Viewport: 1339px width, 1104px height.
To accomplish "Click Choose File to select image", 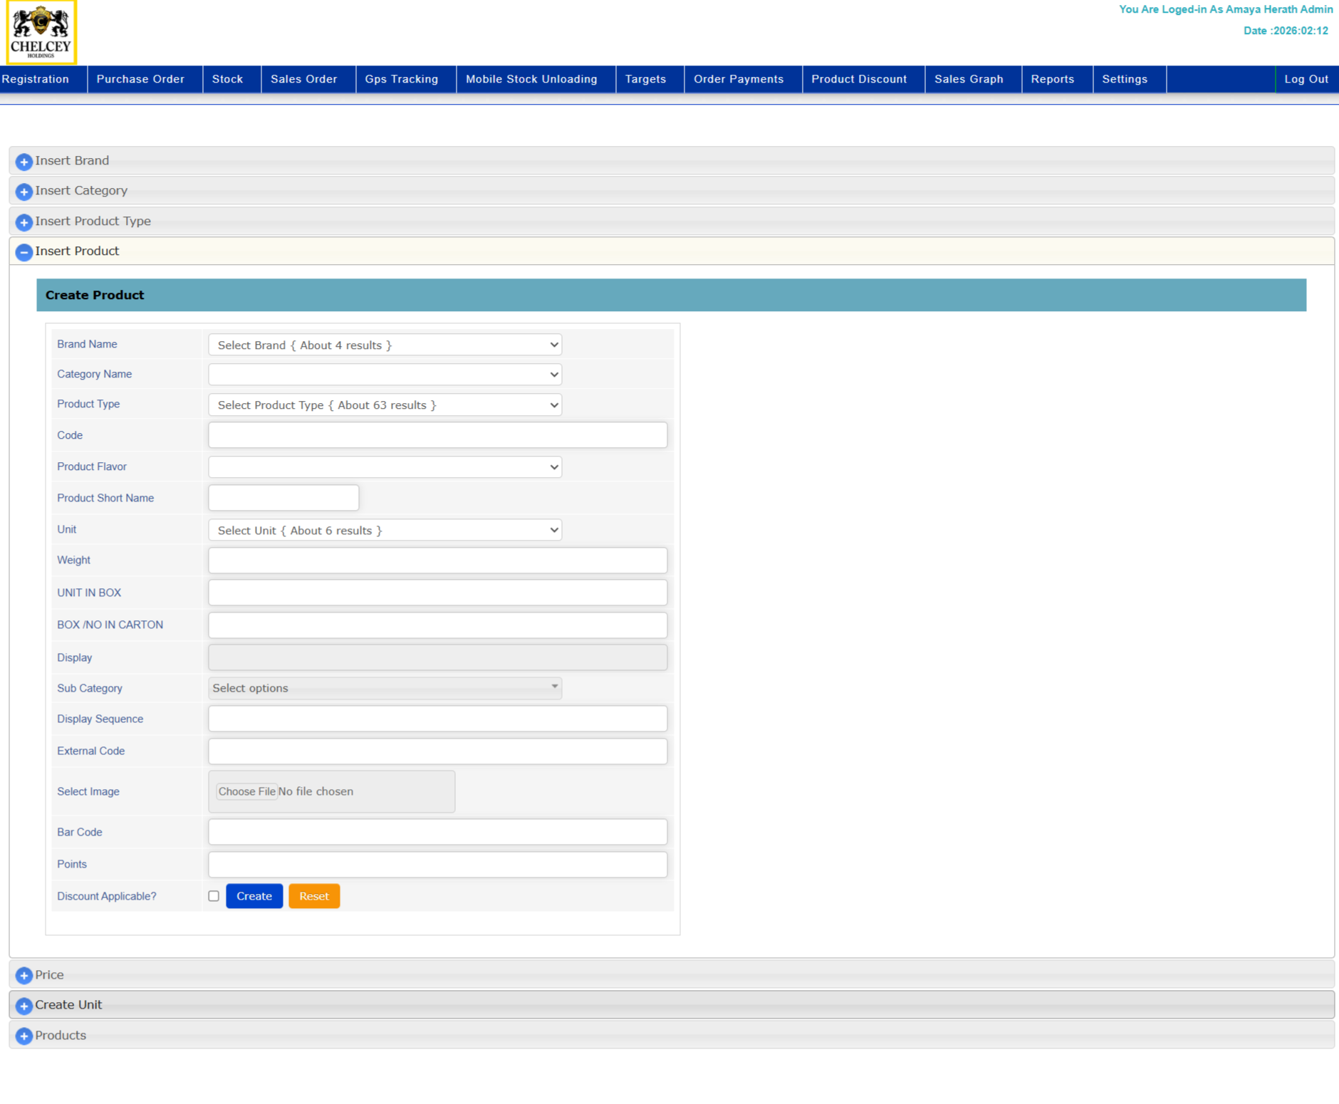I will point(246,791).
